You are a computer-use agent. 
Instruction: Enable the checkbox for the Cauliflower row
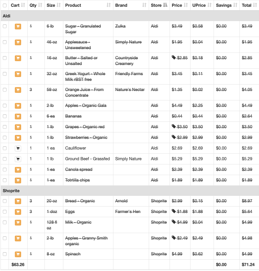click(x=4, y=148)
